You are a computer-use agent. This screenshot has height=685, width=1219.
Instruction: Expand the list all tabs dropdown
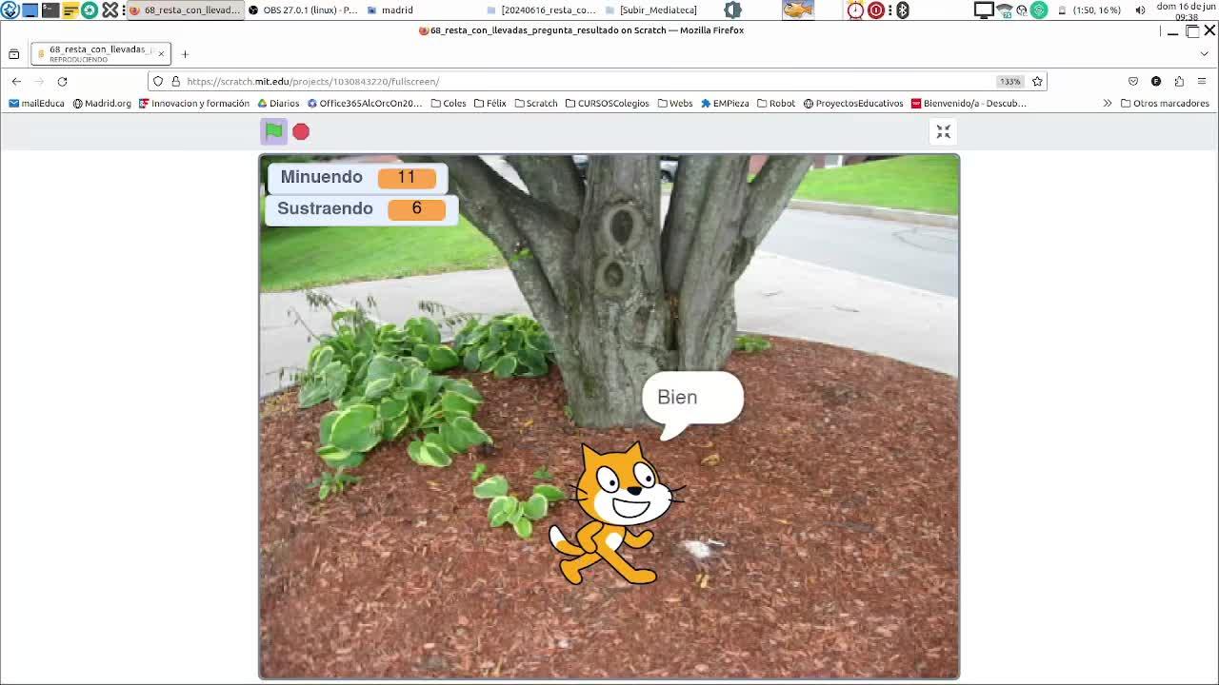(x=1205, y=54)
